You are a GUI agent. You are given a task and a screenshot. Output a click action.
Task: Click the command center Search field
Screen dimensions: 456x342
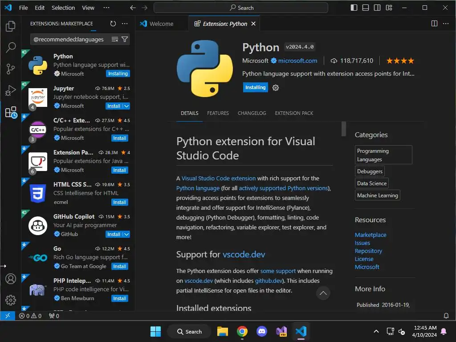[x=241, y=8]
